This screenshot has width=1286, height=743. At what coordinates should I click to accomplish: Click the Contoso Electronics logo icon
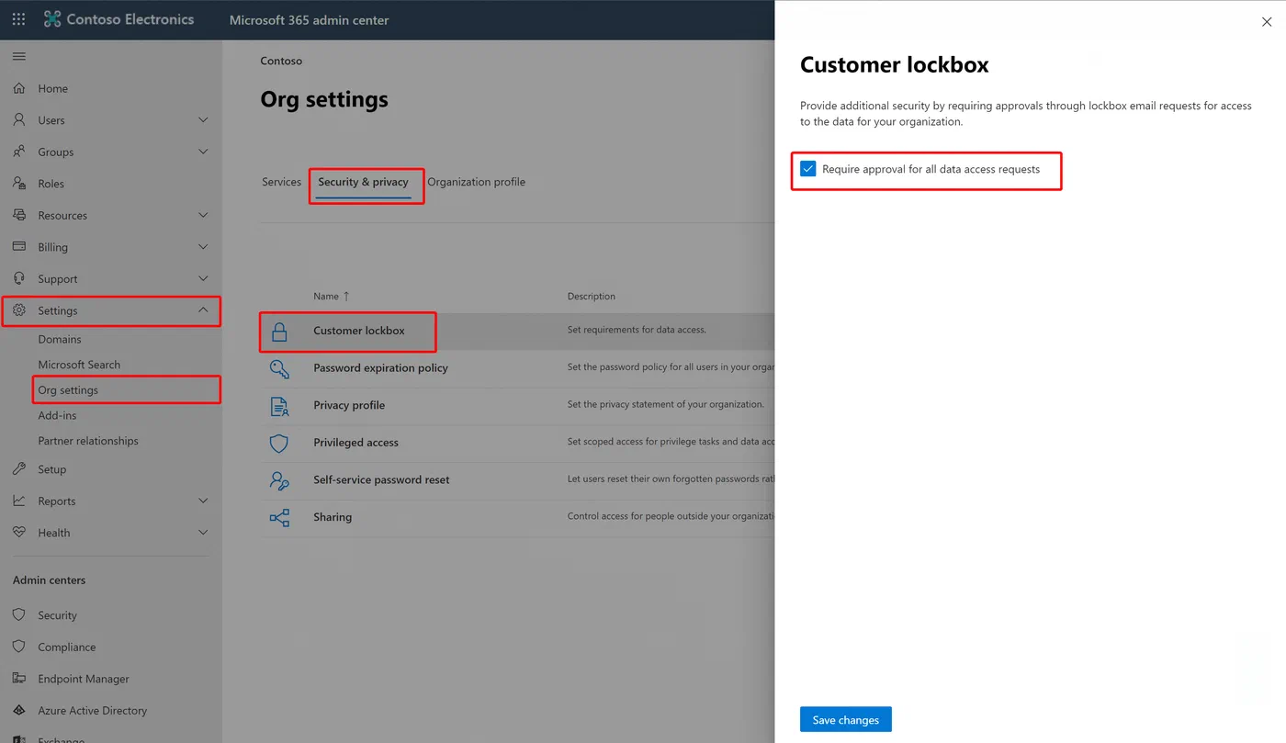(52, 19)
